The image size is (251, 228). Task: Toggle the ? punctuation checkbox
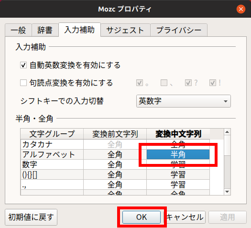click(x=188, y=83)
